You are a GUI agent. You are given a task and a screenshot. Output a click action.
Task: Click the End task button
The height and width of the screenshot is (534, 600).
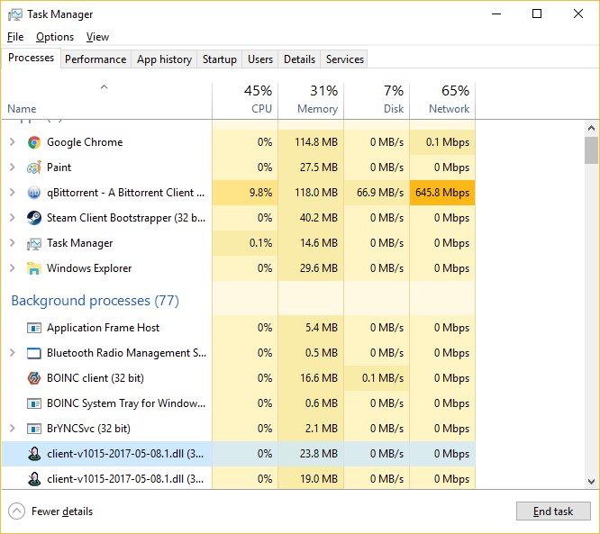pyautogui.click(x=553, y=511)
